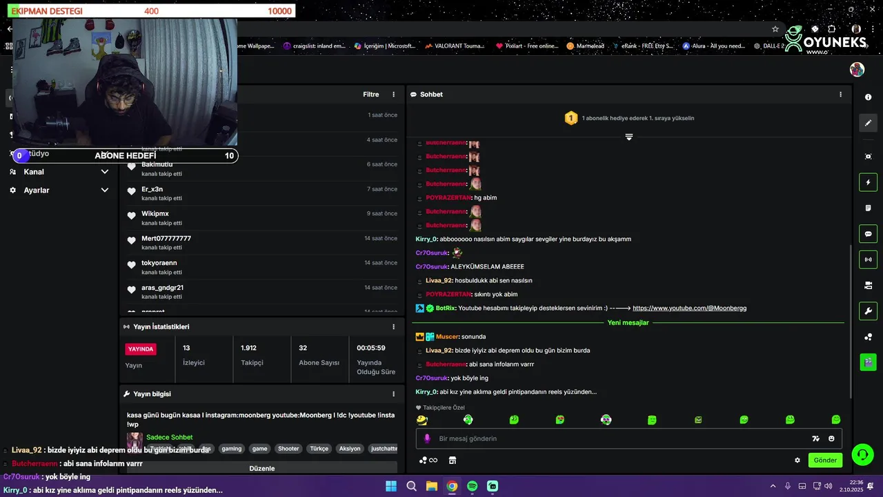Viewport: 883px width, 497px height.
Task: Click the purple microphone icon in message box
Action: click(427, 438)
